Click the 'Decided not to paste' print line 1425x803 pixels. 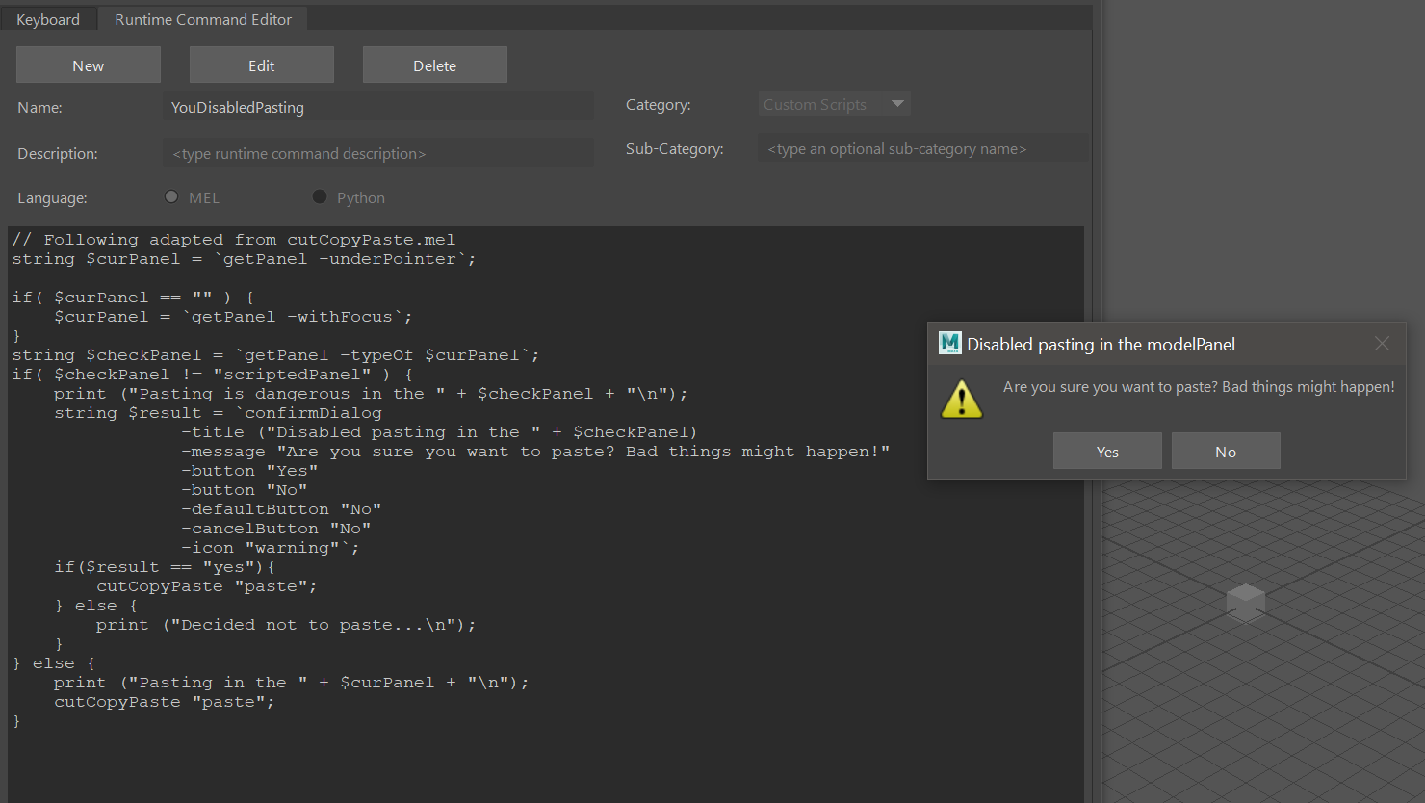pyautogui.click(x=286, y=625)
